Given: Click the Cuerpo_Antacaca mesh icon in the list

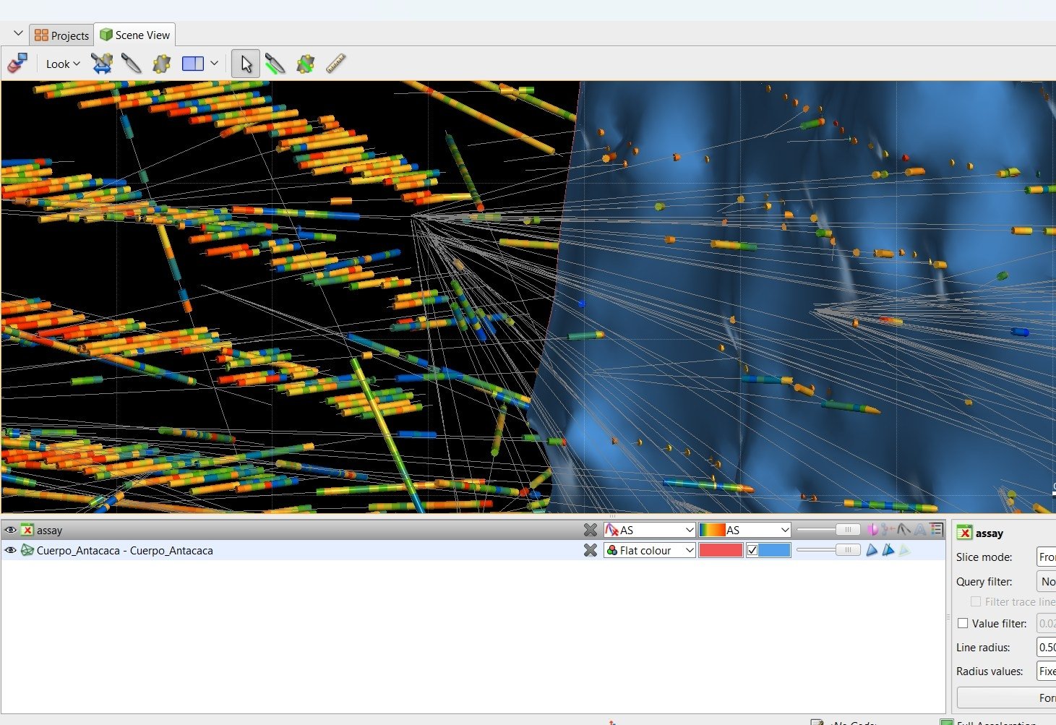Looking at the screenshot, I should 27,550.
